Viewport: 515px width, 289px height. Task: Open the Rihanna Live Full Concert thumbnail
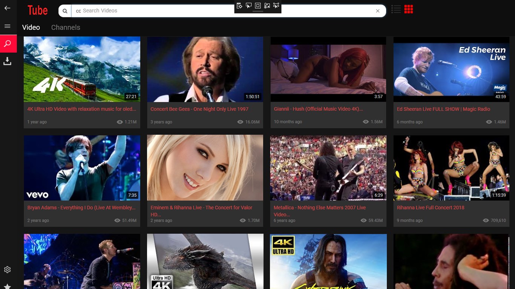tap(451, 168)
